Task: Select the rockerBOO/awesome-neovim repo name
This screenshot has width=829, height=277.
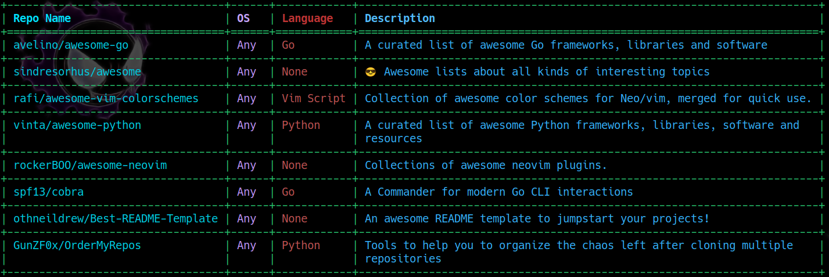Action: coord(90,165)
